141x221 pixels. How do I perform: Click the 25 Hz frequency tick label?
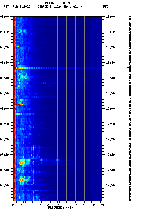click(57, 205)
